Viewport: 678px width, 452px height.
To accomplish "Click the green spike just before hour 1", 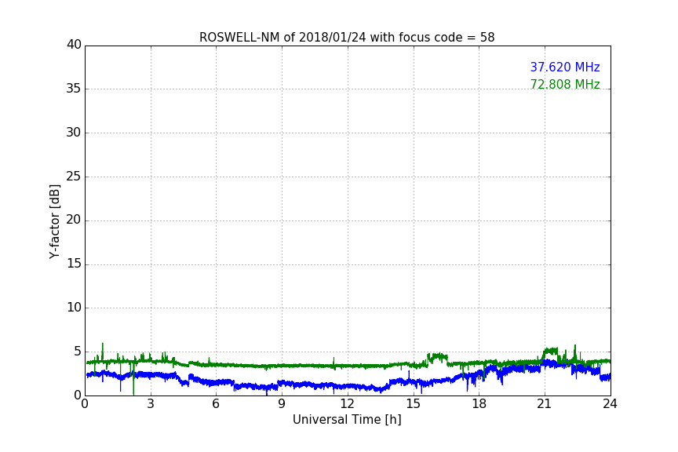I will [103, 352].
